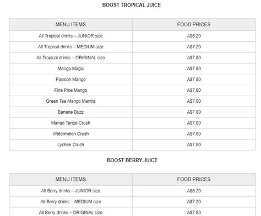Click the Banana Buzz entry

[70, 112]
